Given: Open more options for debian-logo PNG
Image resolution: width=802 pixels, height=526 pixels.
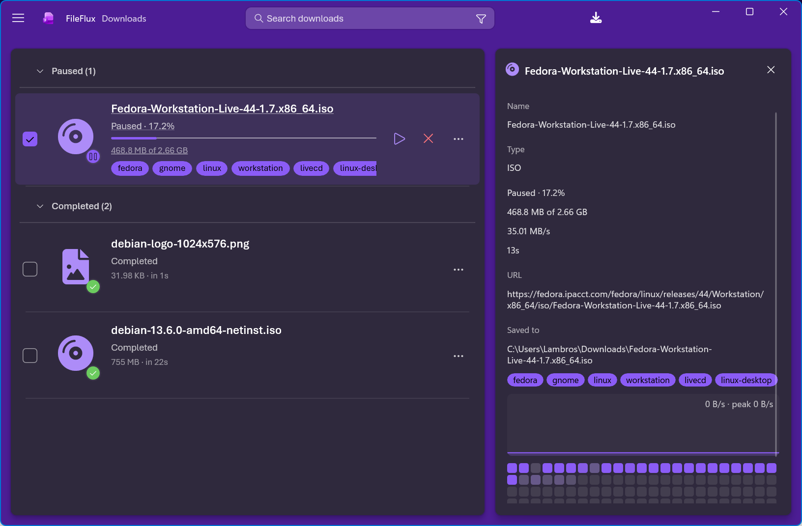Looking at the screenshot, I should click(458, 270).
